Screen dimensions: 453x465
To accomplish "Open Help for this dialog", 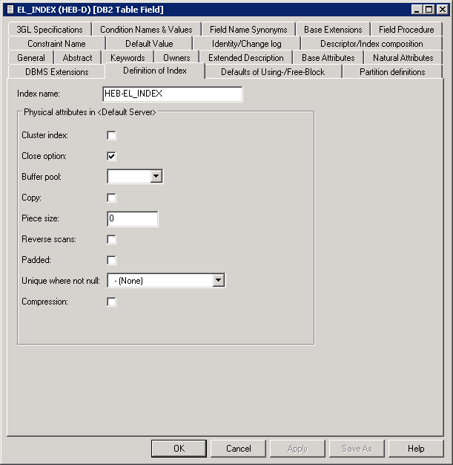I will pyautogui.click(x=416, y=449).
